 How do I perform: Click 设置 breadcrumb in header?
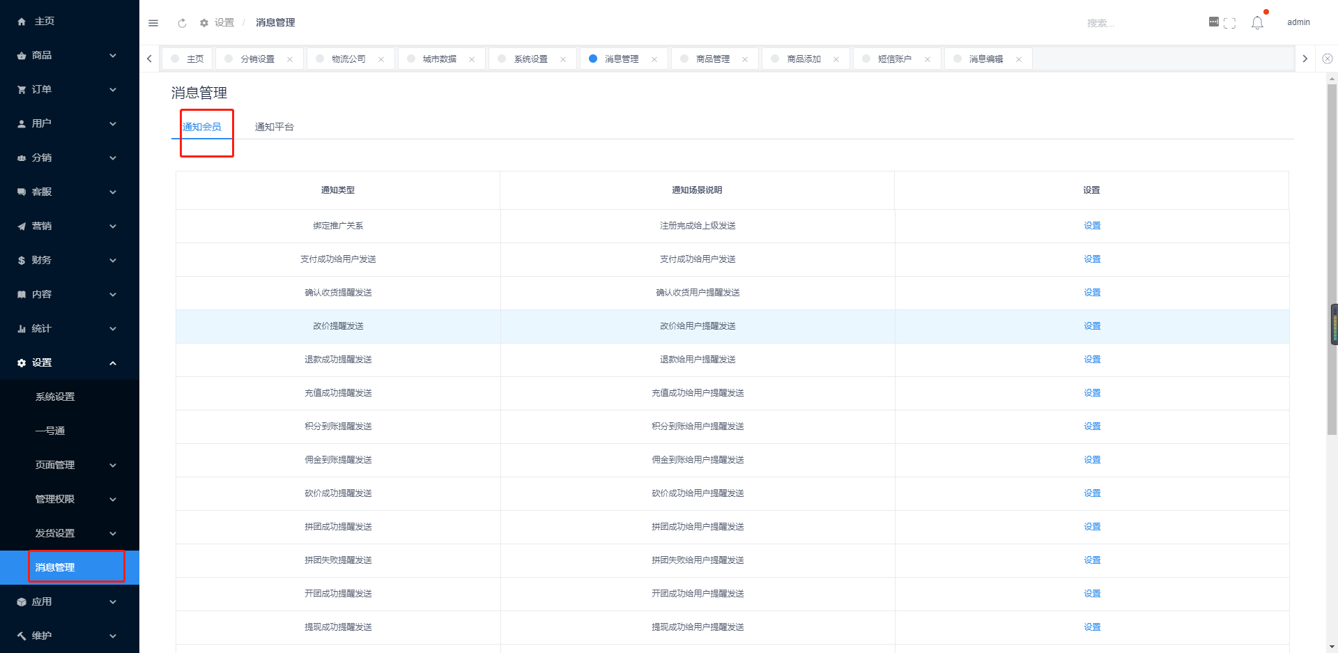tap(224, 23)
